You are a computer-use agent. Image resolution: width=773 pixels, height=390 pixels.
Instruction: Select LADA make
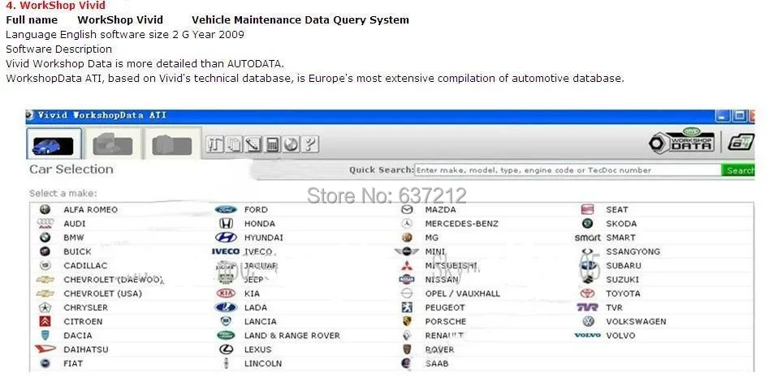[256, 307]
